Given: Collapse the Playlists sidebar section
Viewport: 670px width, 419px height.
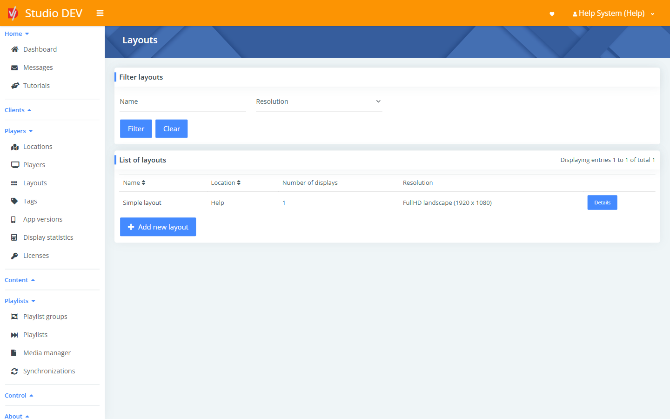Looking at the screenshot, I should pos(20,301).
